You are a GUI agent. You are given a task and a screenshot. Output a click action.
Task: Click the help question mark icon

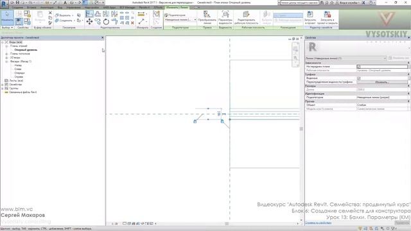[371, 3]
